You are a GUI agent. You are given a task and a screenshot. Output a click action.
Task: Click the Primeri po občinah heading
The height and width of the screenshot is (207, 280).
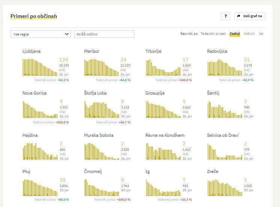pyautogui.click(x=33, y=16)
